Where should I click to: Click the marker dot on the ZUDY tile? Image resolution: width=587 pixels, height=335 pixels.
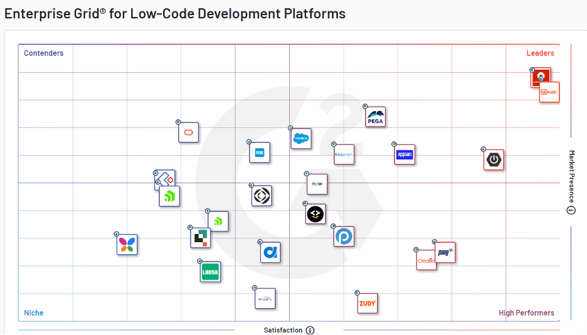click(357, 293)
